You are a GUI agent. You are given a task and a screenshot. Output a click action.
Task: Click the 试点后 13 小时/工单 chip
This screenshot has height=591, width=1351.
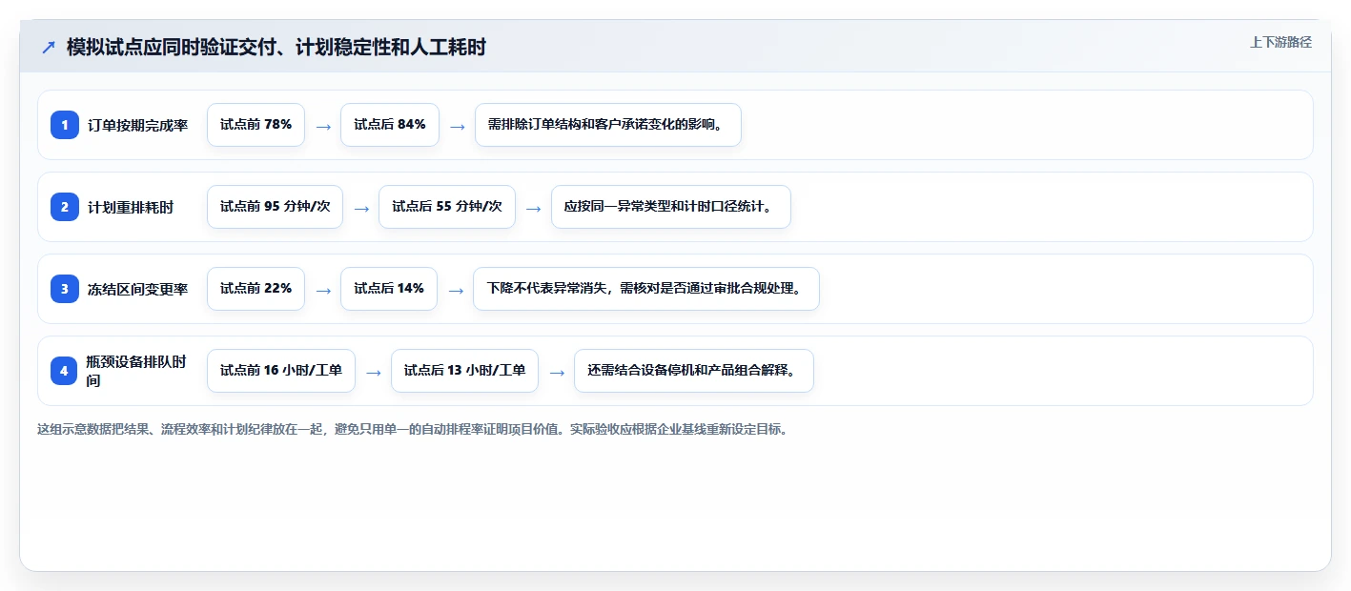pos(464,371)
